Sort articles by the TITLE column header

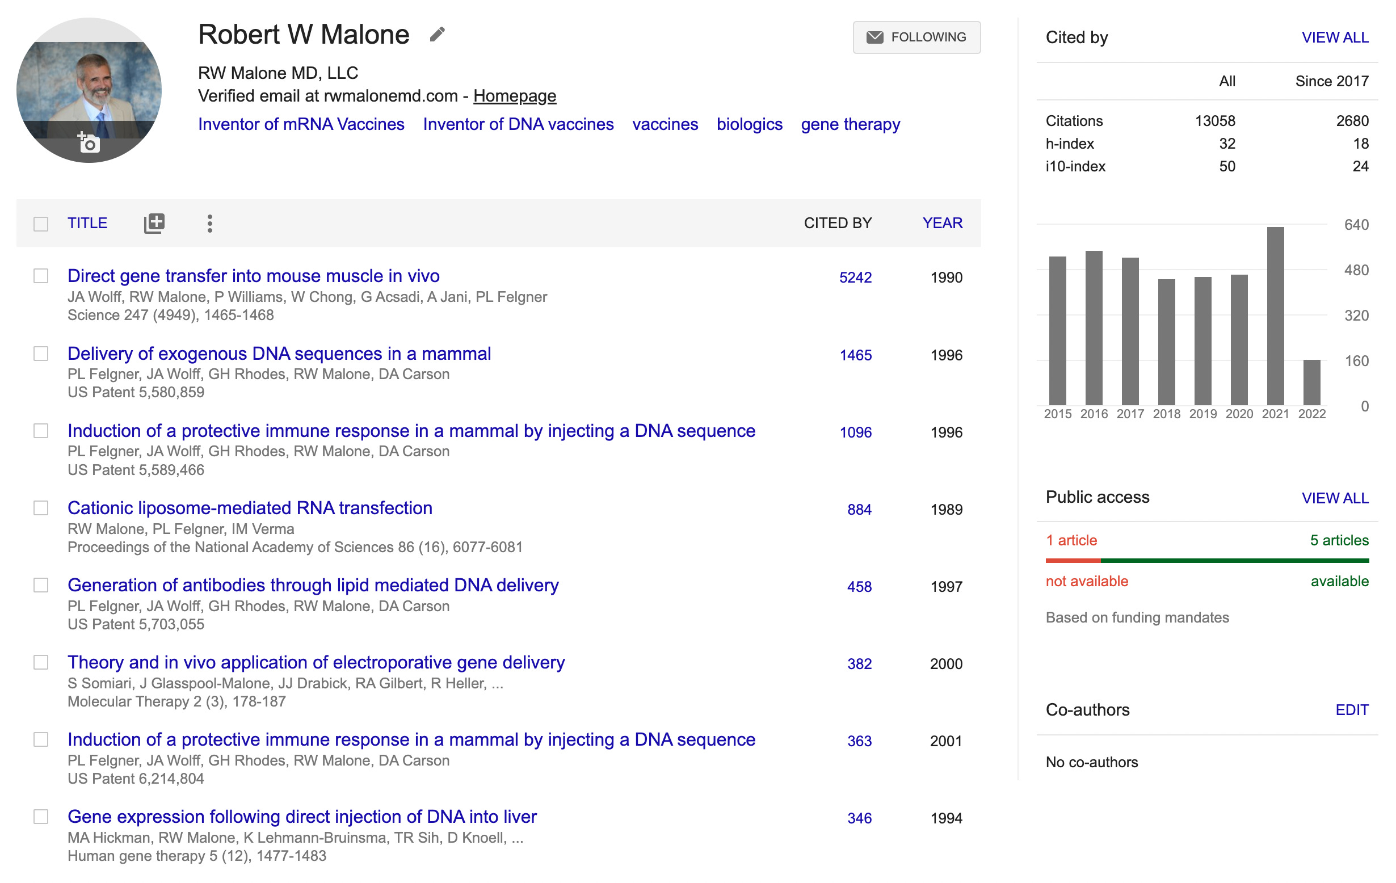pyautogui.click(x=87, y=223)
